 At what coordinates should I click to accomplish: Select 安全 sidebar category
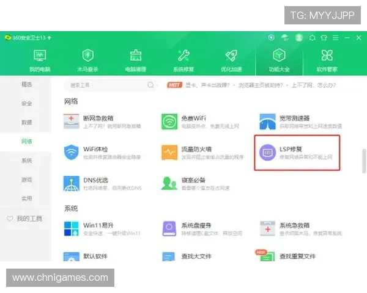point(26,103)
